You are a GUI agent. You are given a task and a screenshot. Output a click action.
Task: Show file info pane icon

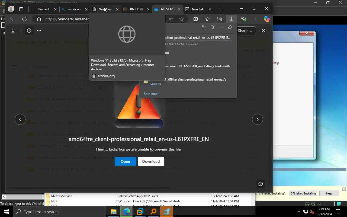[x=29, y=31]
